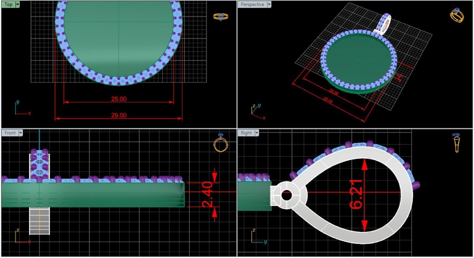Select the 25.00 dimension in Top viewport

click(119, 99)
